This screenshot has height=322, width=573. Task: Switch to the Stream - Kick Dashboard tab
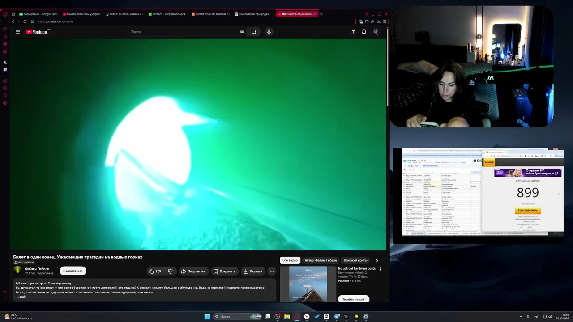click(167, 14)
